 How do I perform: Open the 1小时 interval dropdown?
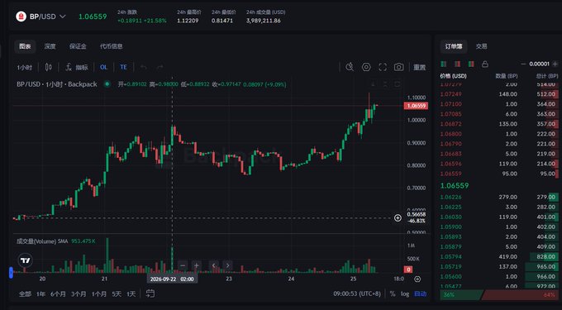24,68
